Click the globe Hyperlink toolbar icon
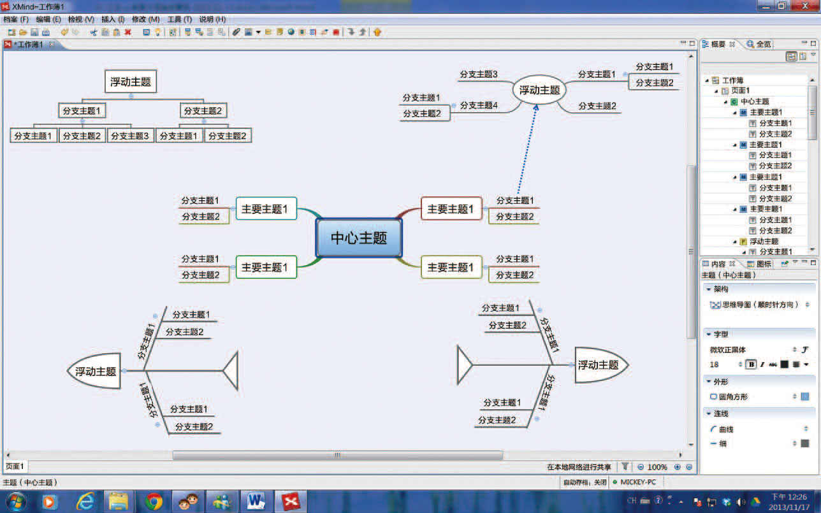The image size is (821, 513). [291, 32]
